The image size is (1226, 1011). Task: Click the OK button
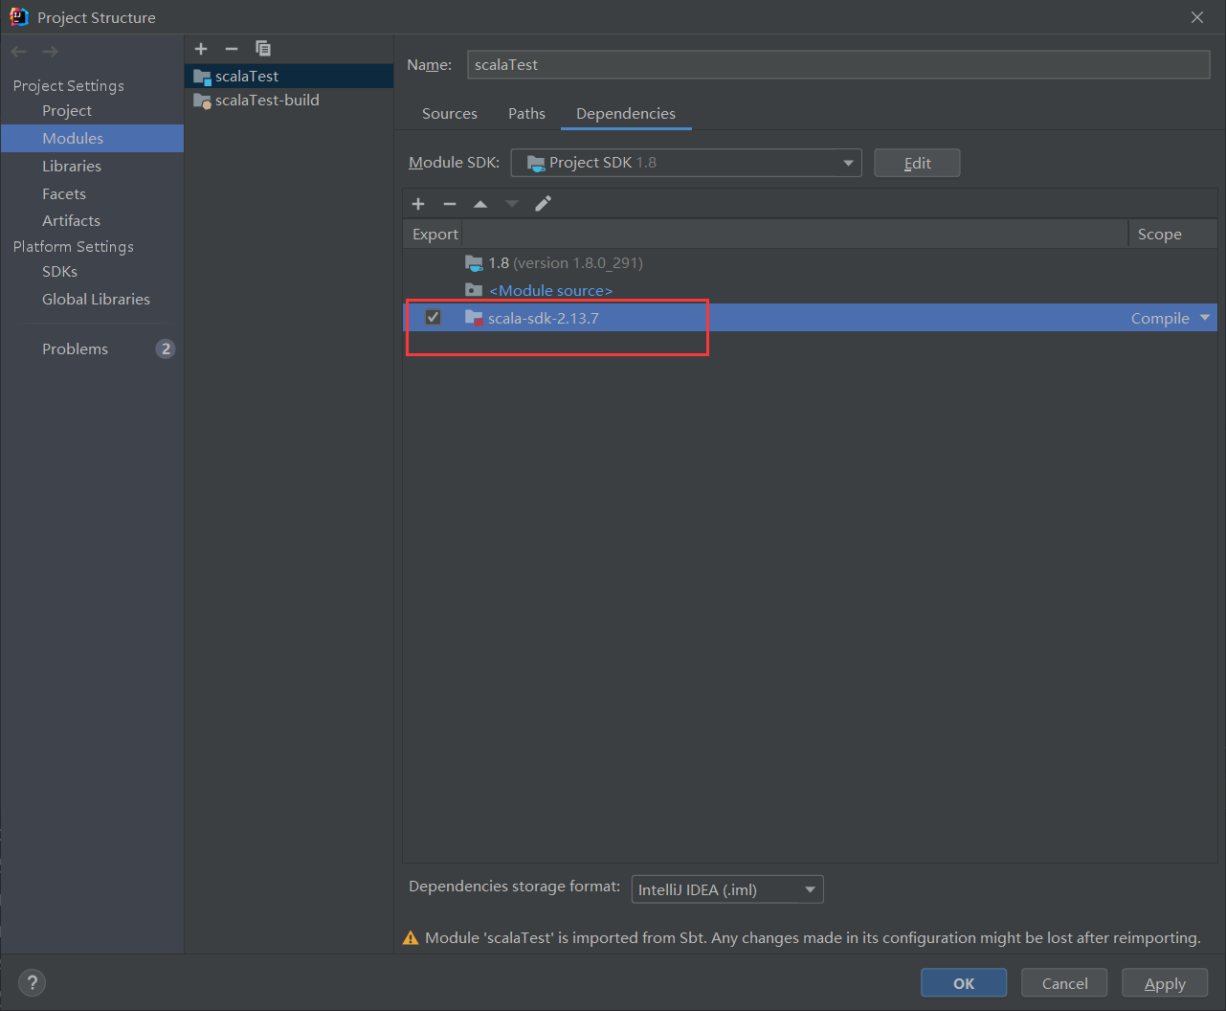click(964, 983)
